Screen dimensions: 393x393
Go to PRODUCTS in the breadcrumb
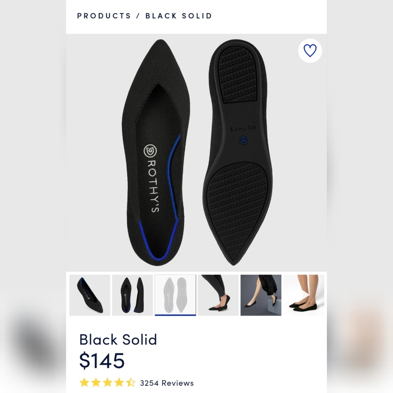104,16
